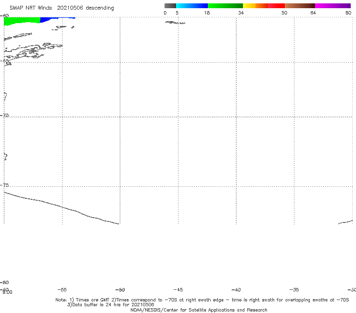Viewport: 356px width, 313px height.
Task: Click the color bar label '34'
Action: tap(241, 13)
